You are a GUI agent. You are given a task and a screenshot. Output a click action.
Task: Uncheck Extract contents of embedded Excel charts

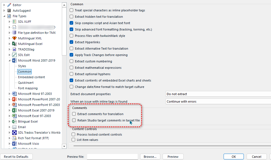coord(71,80)
